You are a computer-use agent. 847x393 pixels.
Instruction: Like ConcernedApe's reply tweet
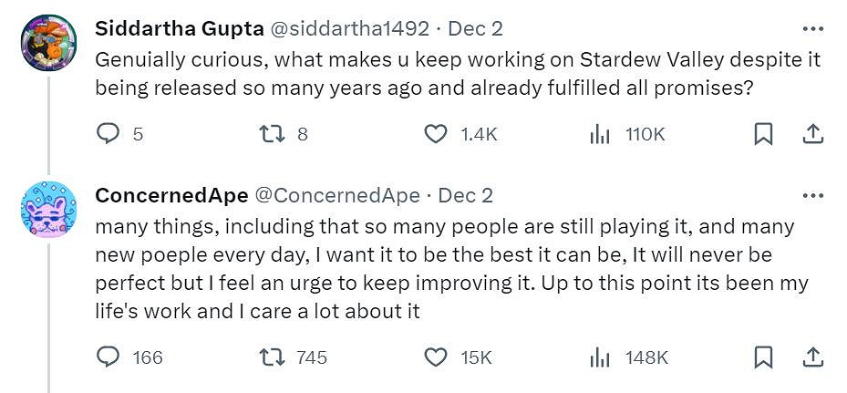(437, 357)
